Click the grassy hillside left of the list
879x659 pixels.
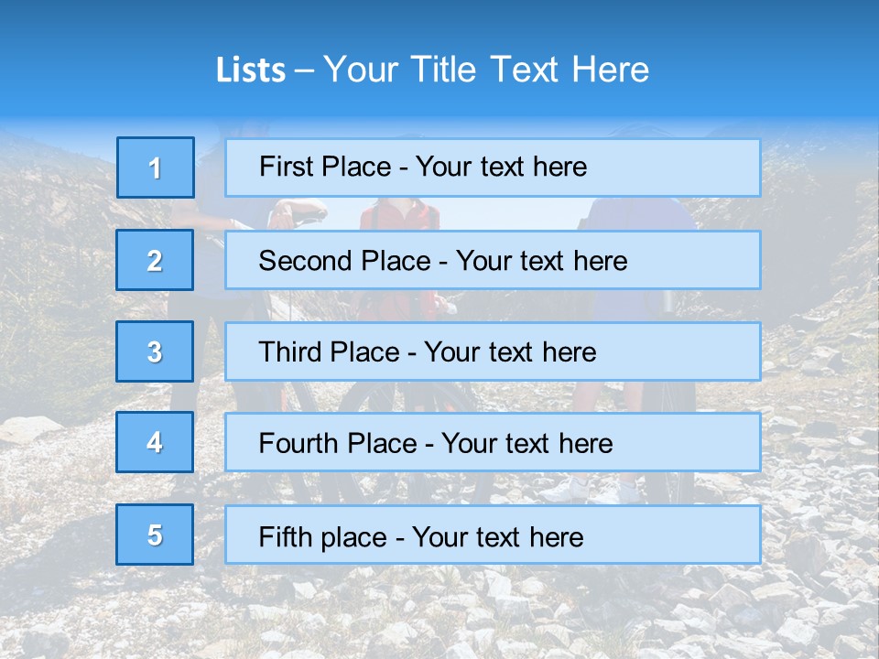click(55, 275)
